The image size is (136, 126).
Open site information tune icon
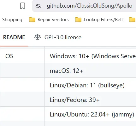(38, 6)
